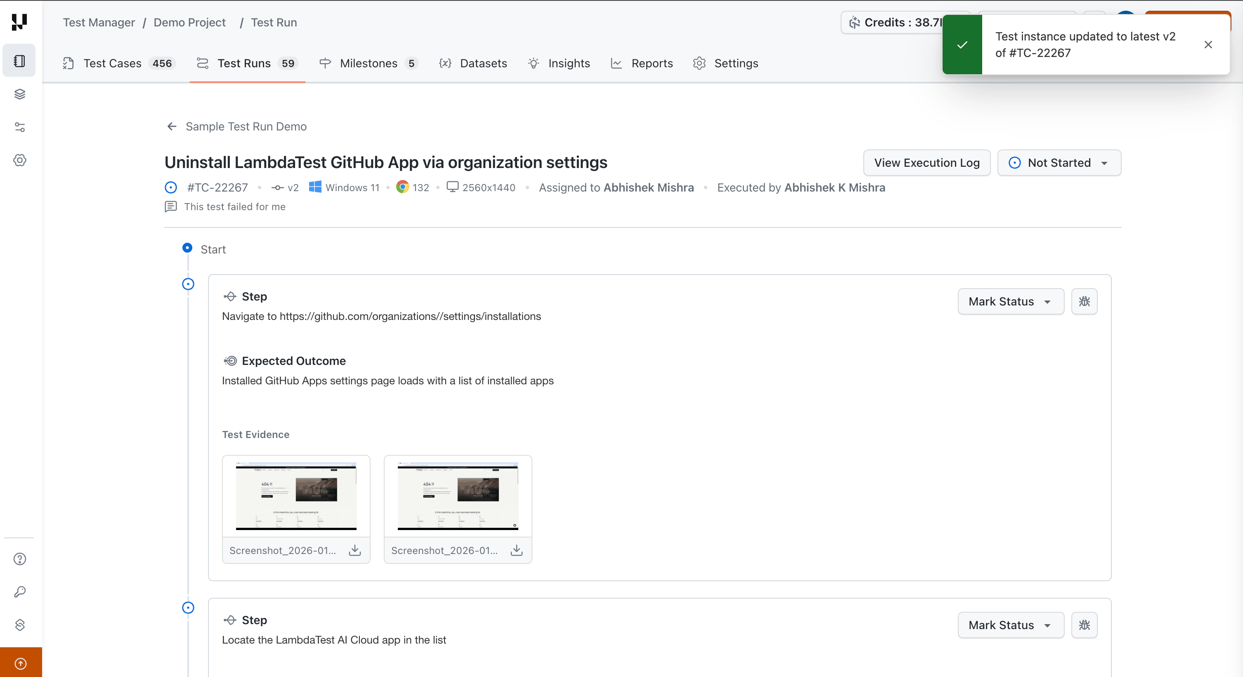Download the first screenshot evidence file
1243x677 pixels.
click(354, 550)
